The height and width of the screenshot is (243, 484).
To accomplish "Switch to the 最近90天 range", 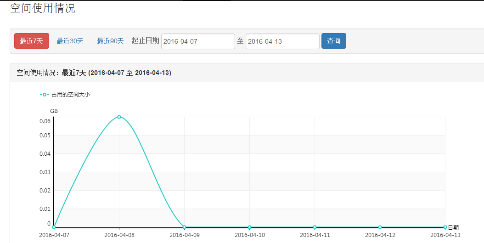I will pyautogui.click(x=110, y=41).
